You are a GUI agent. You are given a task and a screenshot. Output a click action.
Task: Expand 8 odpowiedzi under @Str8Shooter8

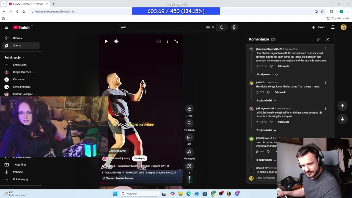click(x=266, y=160)
